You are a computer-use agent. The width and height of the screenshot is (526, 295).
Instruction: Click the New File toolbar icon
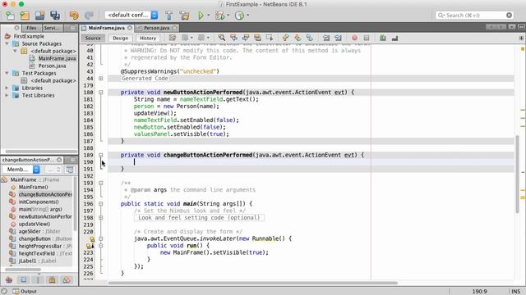coord(10,16)
